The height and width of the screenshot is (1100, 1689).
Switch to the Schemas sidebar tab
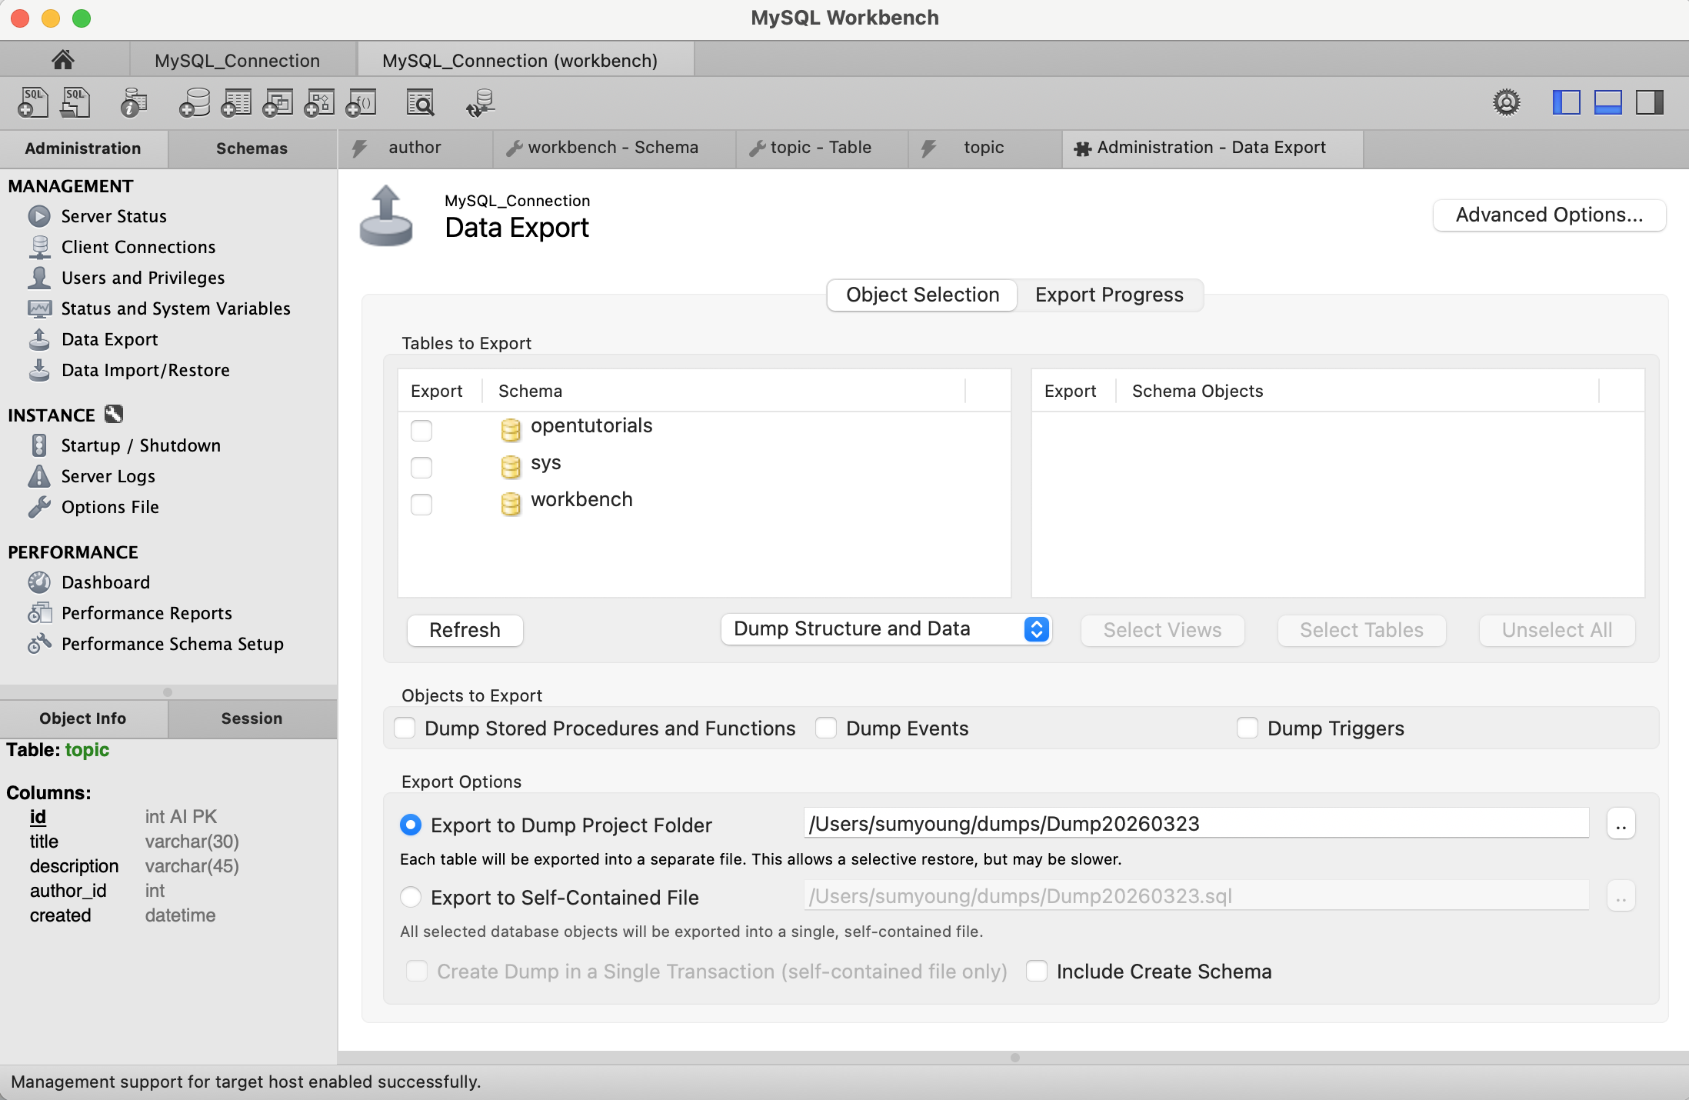[252, 148]
